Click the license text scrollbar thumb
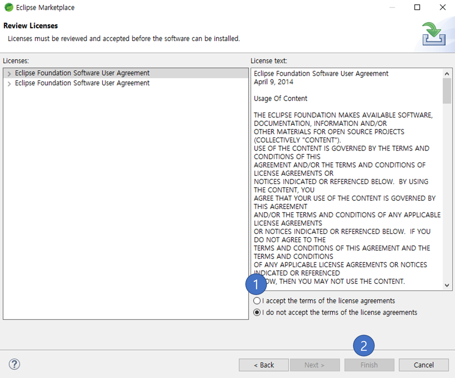Viewport: 455px width, 378px height. pos(447,91)
